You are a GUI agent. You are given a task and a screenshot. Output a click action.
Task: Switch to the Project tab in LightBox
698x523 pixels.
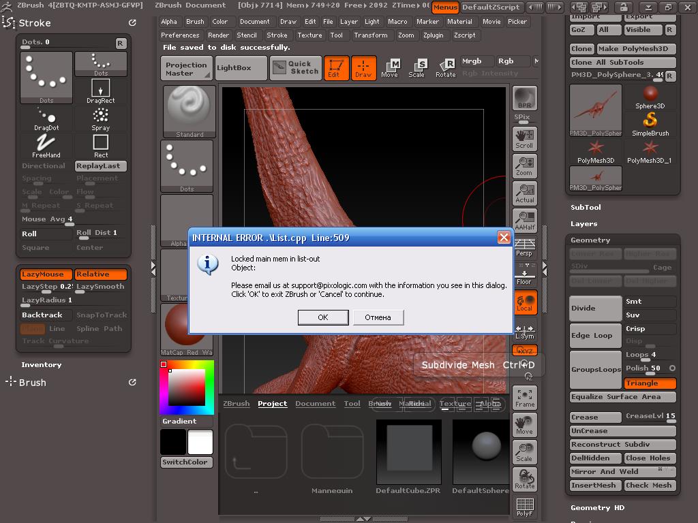click(x=273, y=403)
